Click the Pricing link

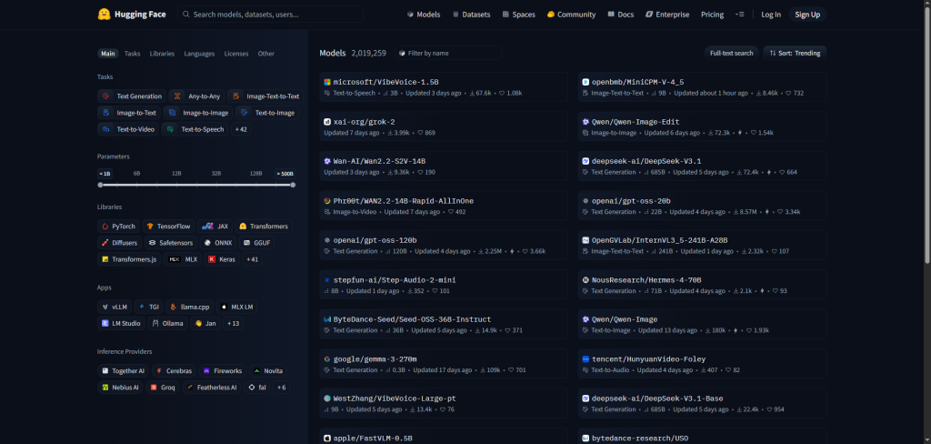(712, 15)
